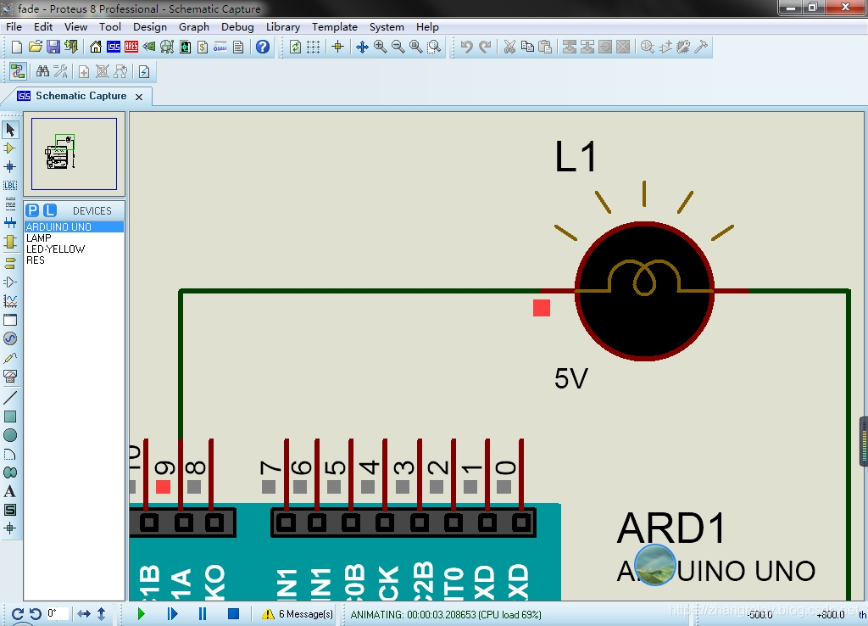The width and height of the screenshot is (868, 626).
Task: Select the 2D circle drawing tool
Action: [x=10, y=435]
